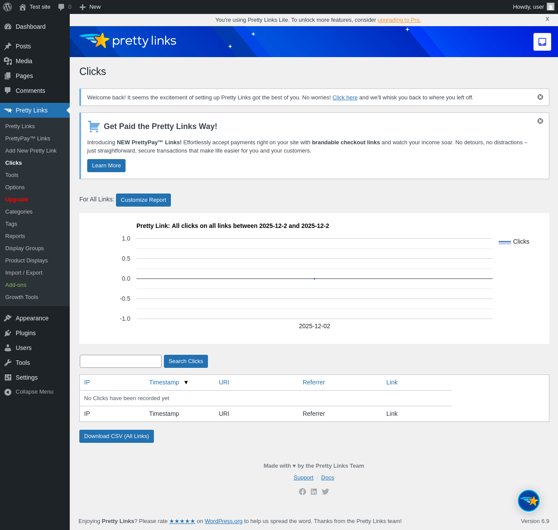Open the Pretty Links inbox notifications icon
Viewport: 558px width, 530px height.
click(x=542, y=42)
